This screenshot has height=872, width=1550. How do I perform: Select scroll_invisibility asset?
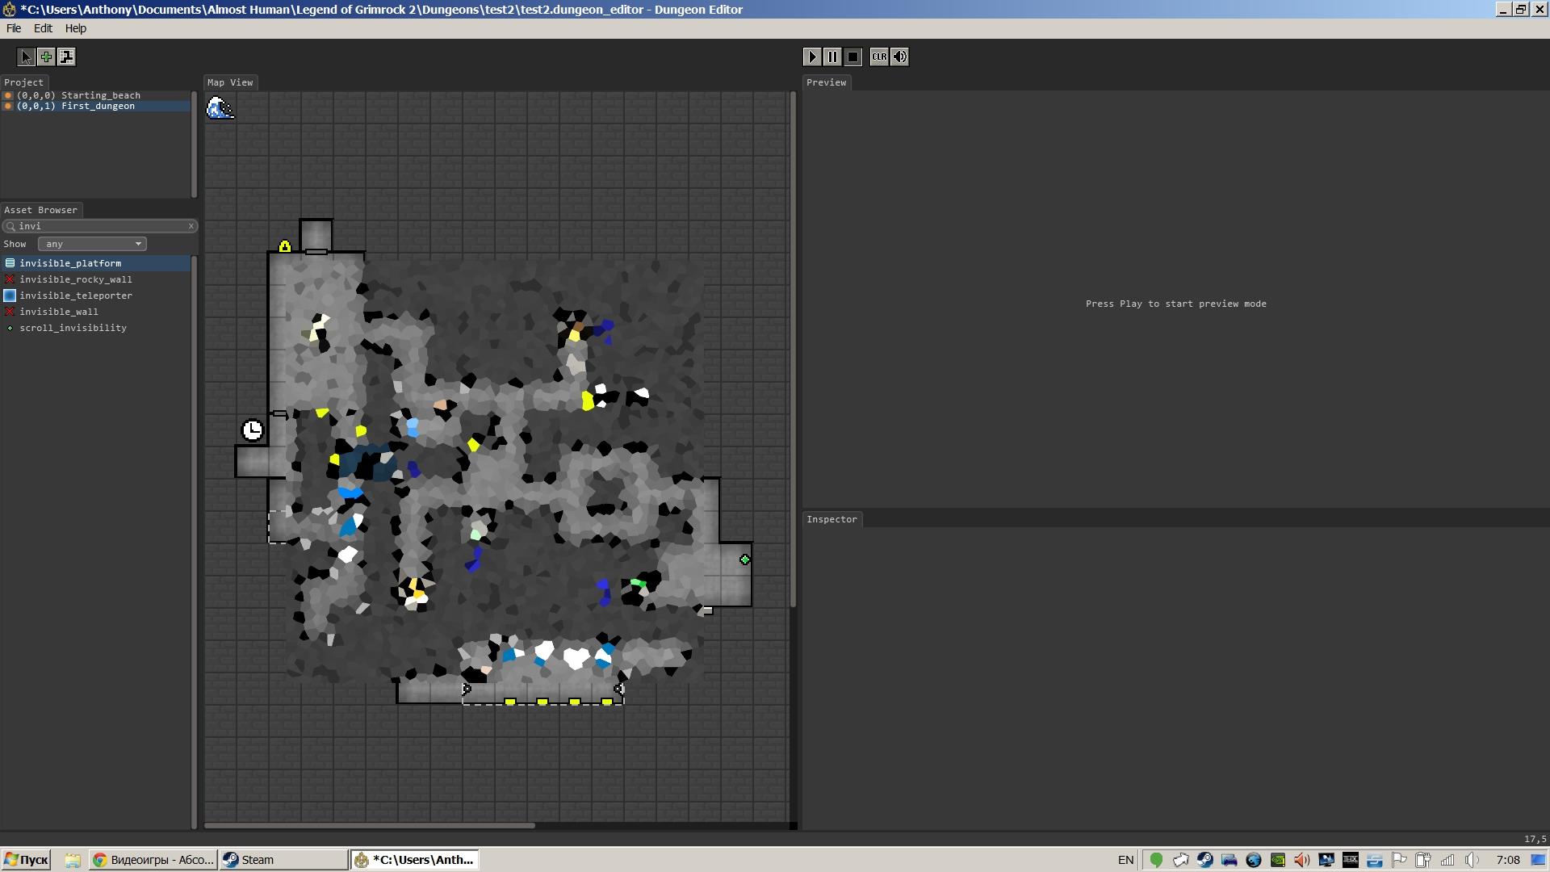coord(95,328)
